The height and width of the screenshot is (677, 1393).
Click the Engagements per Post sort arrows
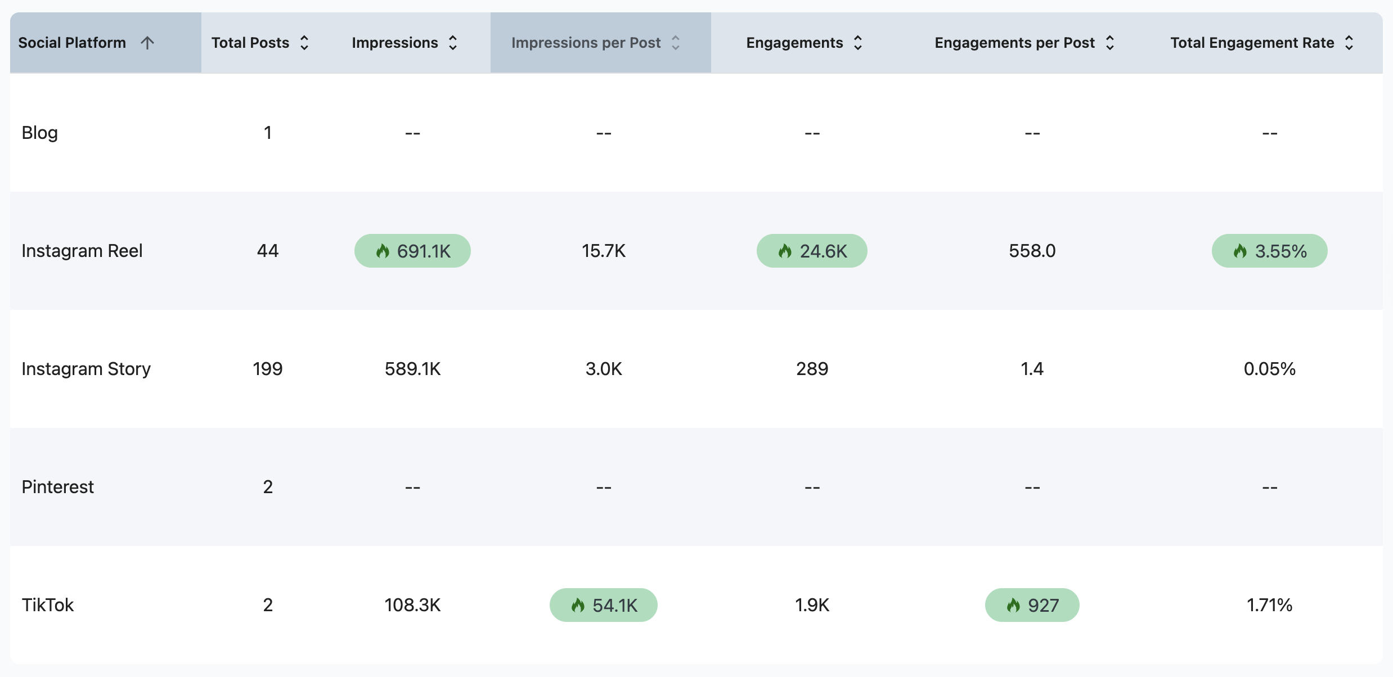(1110, 43)
